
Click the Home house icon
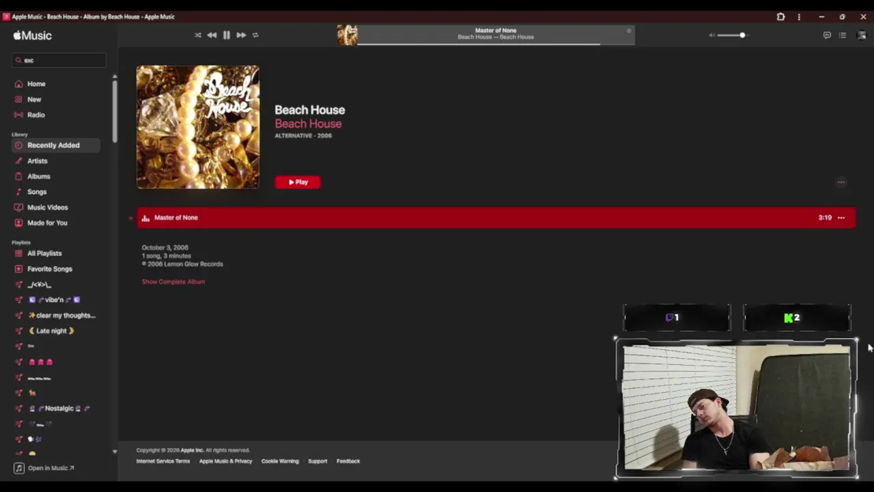click(x=18, y=84)
